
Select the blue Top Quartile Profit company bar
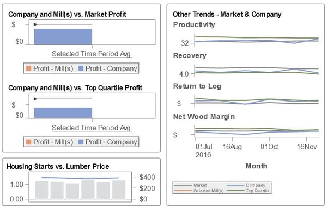point(63,113)
